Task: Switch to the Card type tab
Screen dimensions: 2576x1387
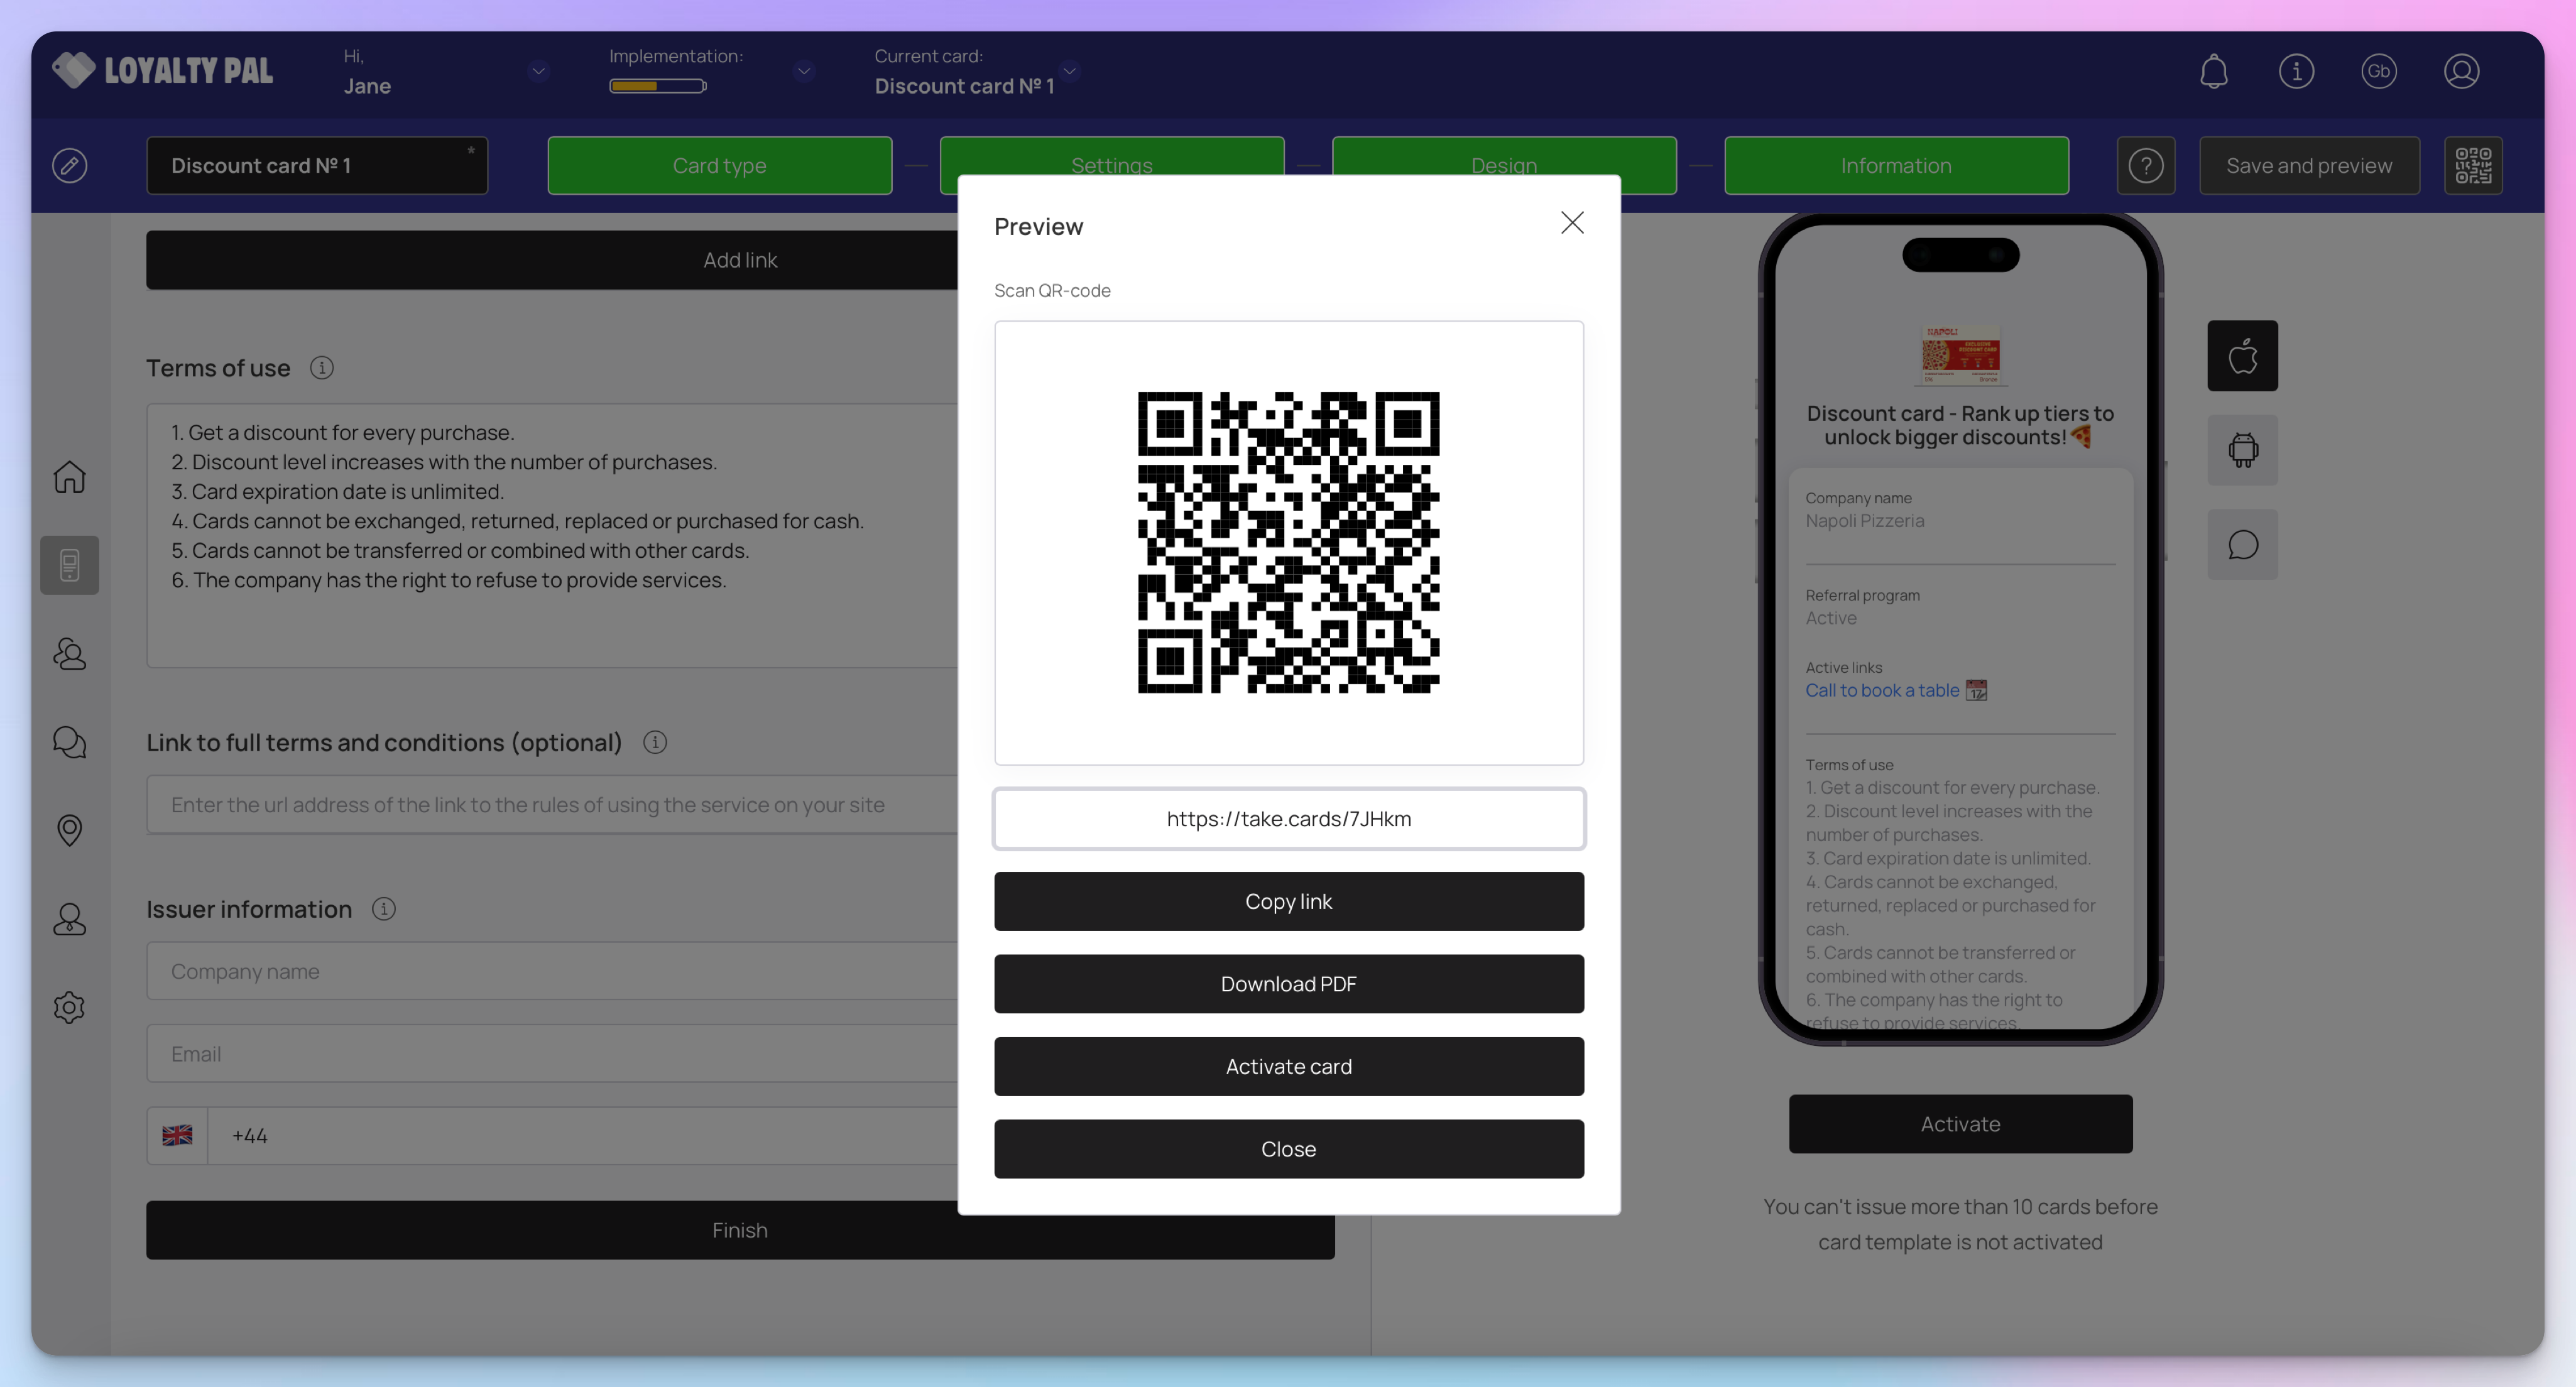Action: pyautogui.click(x=719, y=166)
